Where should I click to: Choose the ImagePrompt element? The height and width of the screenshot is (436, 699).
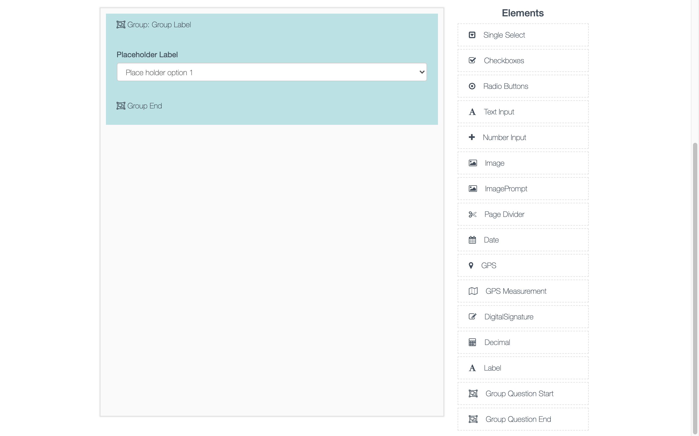523,189
